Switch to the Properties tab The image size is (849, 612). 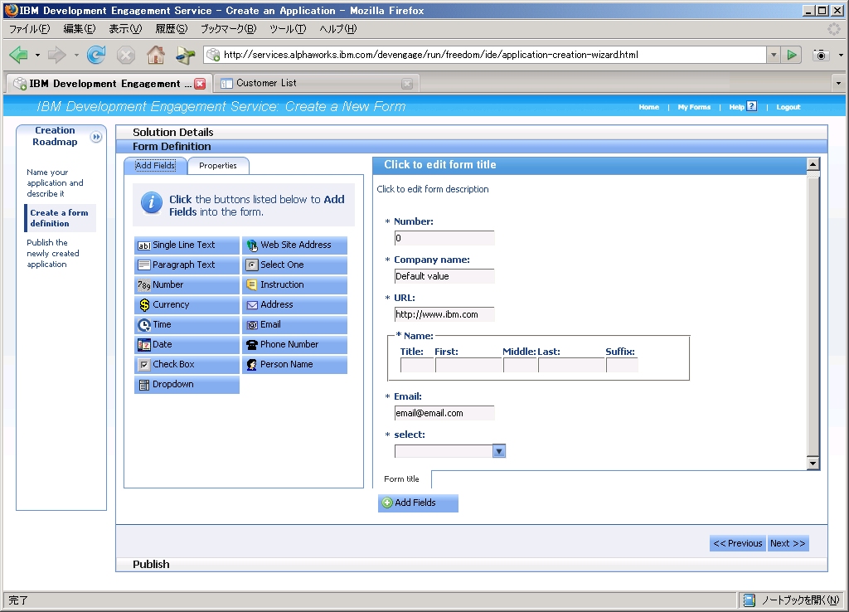tap(218, 166)
